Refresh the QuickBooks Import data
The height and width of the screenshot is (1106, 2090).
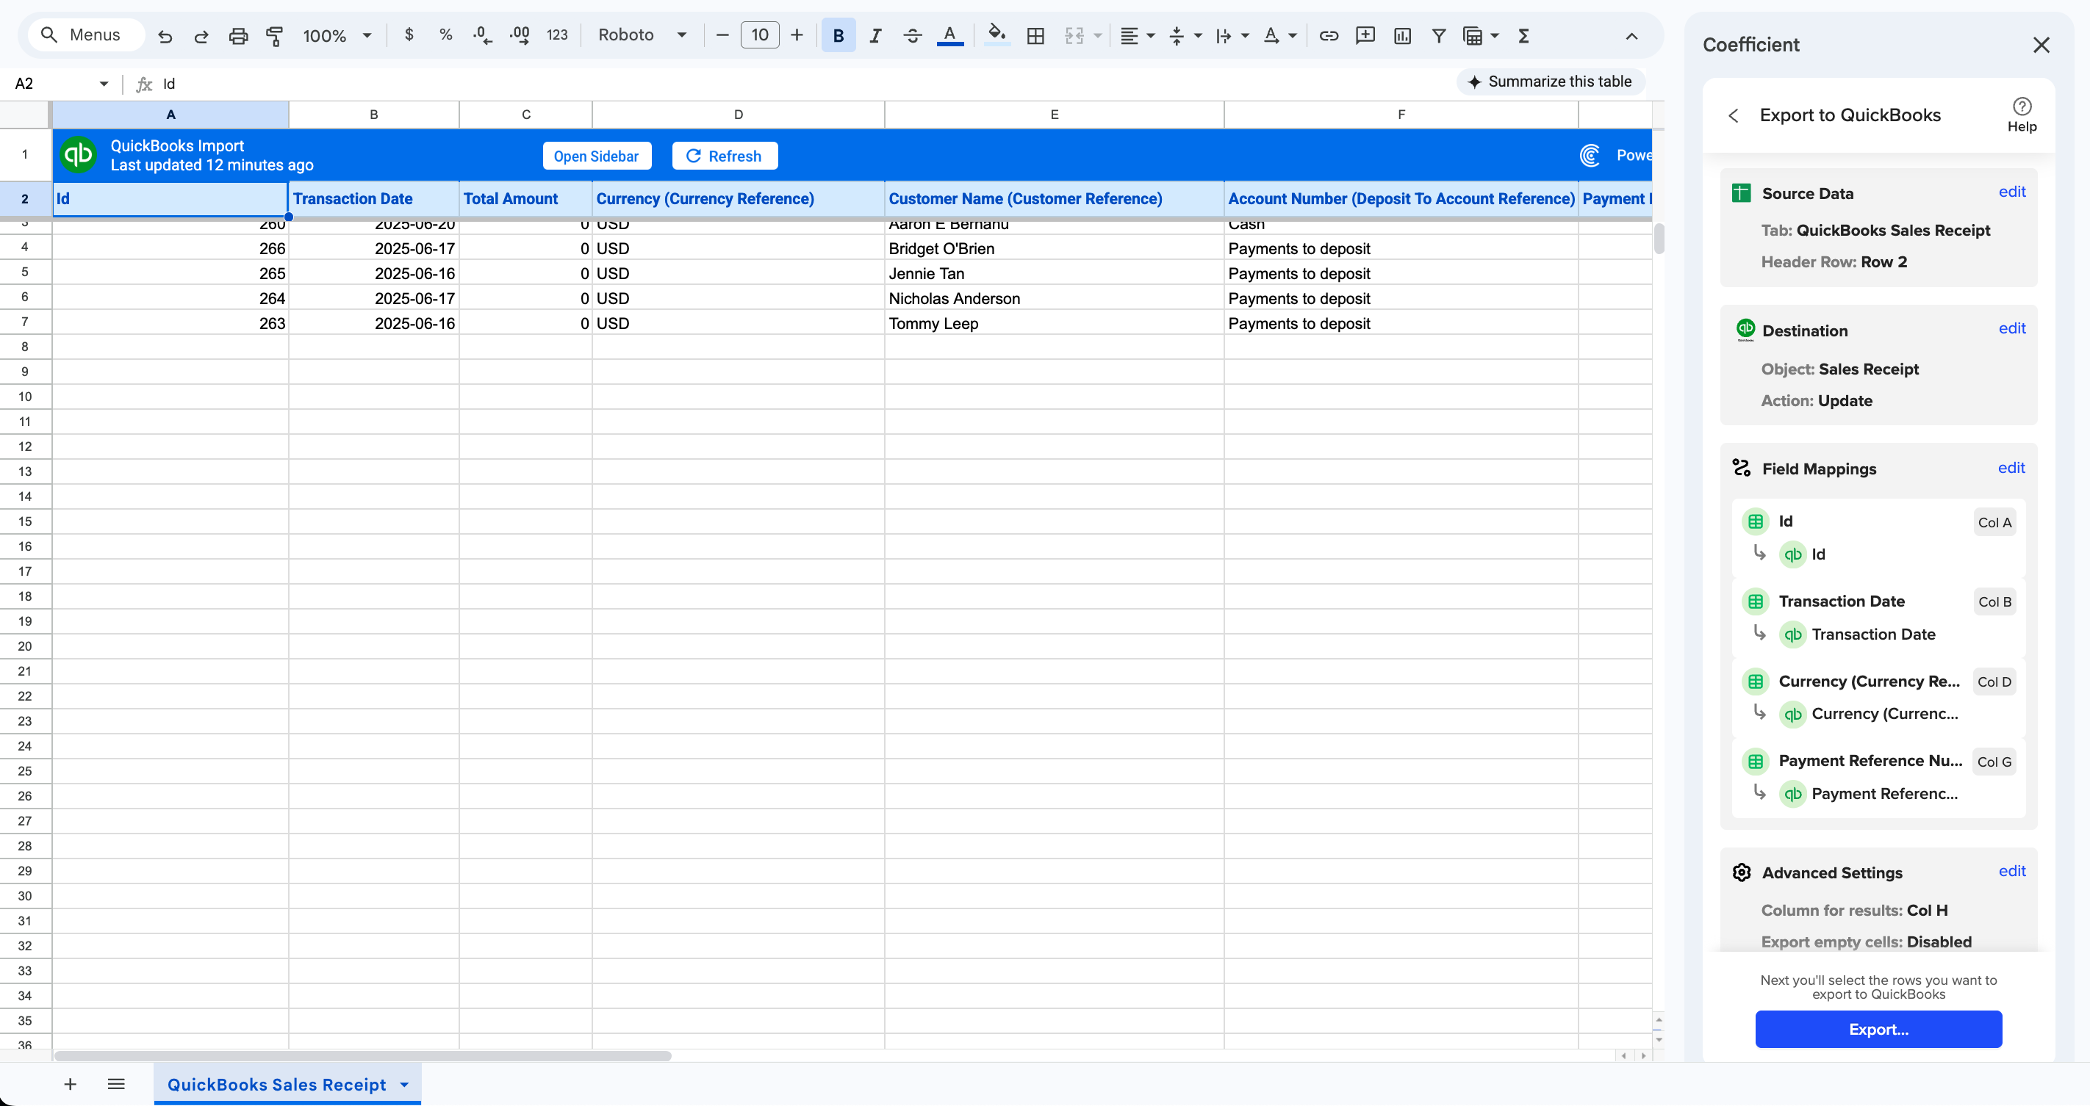click(725, 155)
